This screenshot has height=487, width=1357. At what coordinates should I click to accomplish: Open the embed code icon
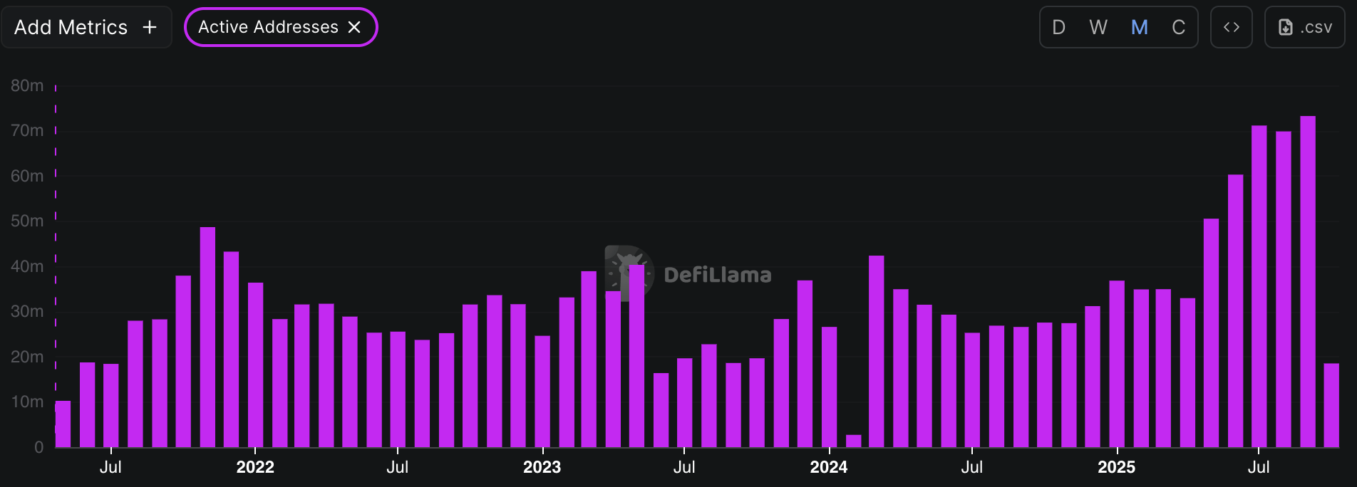(x=1231, y=27)
